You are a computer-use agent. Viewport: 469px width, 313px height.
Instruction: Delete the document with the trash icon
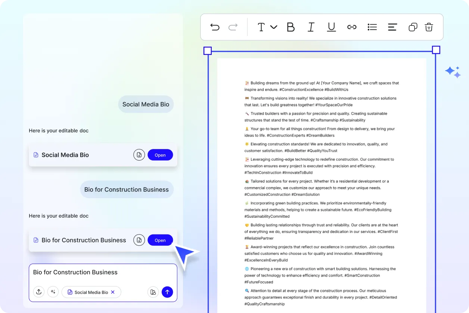tap(429, 27)
